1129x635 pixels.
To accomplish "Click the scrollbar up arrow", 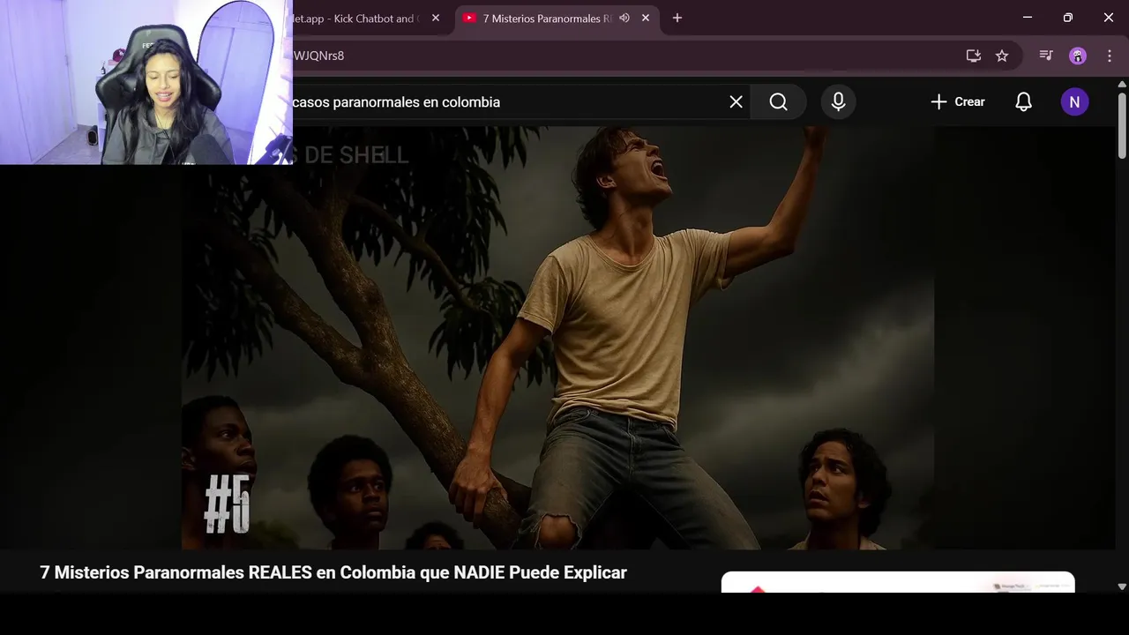I will [1122, 84].
